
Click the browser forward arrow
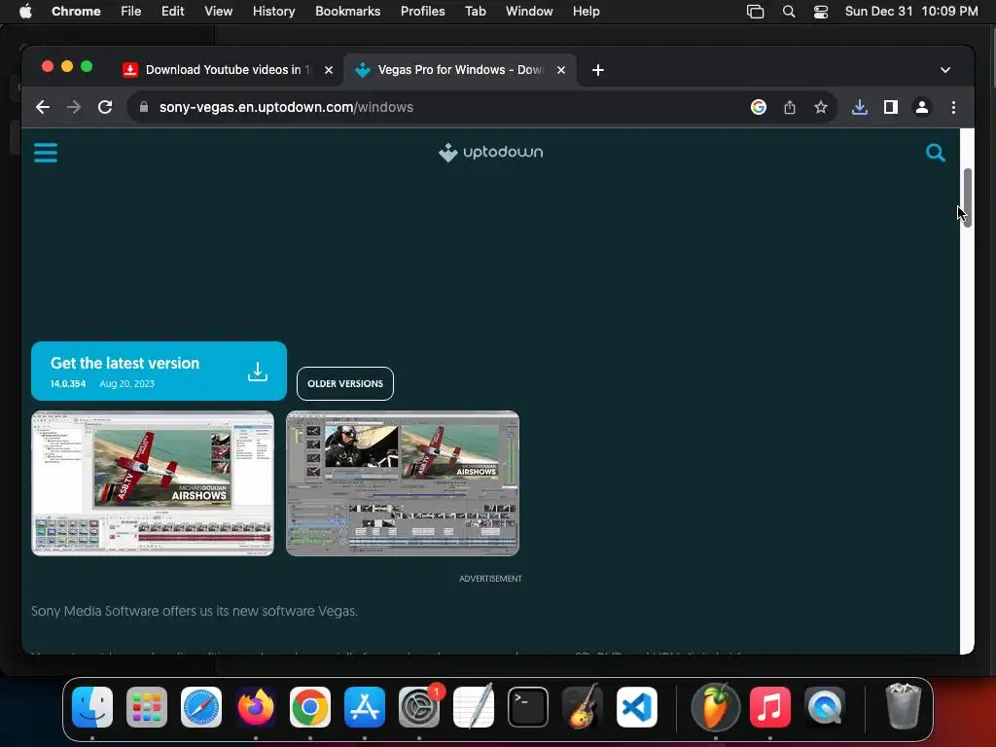pos(74,107)
